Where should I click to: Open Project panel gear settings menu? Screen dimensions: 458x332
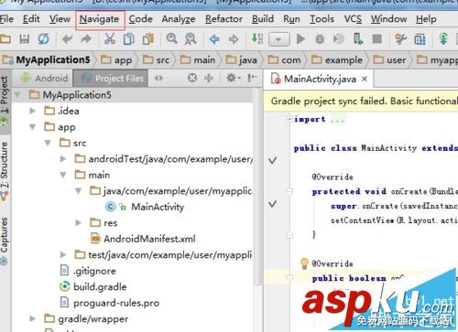[x=233, y=79]
